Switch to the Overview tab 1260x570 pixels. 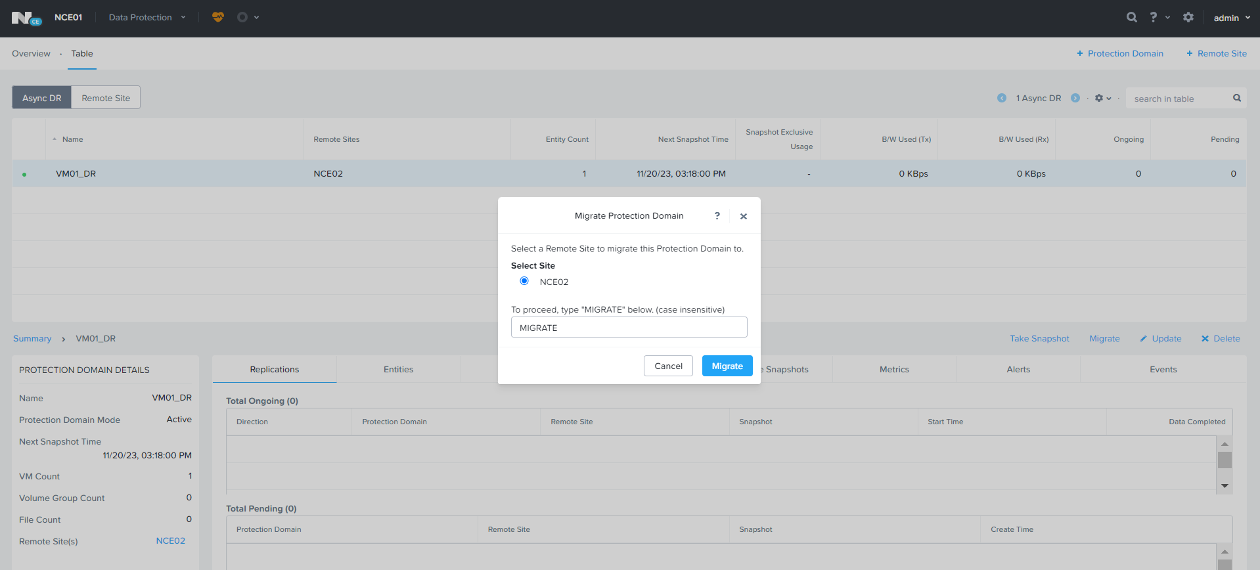pos(31,54)
